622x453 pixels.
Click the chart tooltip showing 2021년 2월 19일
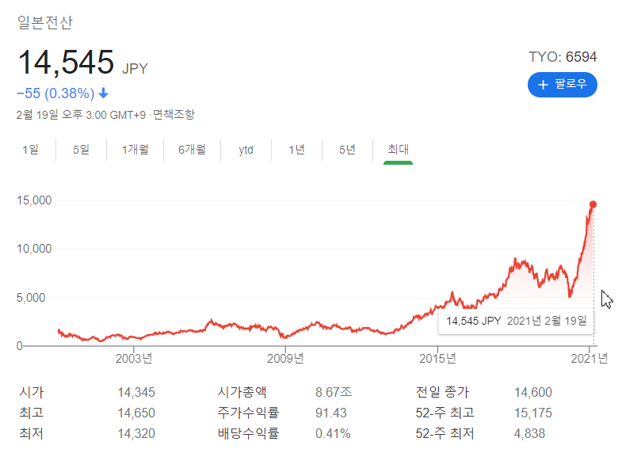click(x=516, y=321)
